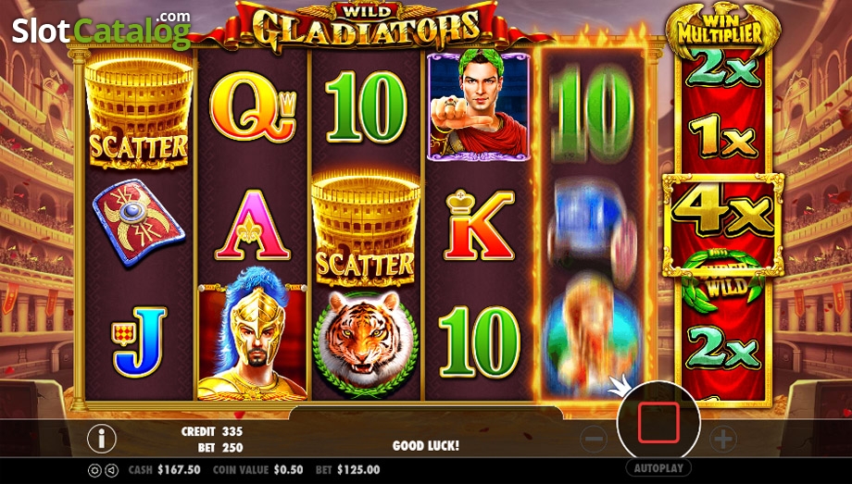Click the blue J card symbol
This screenshot has height=484, width=852.
(x=139, y=341)
